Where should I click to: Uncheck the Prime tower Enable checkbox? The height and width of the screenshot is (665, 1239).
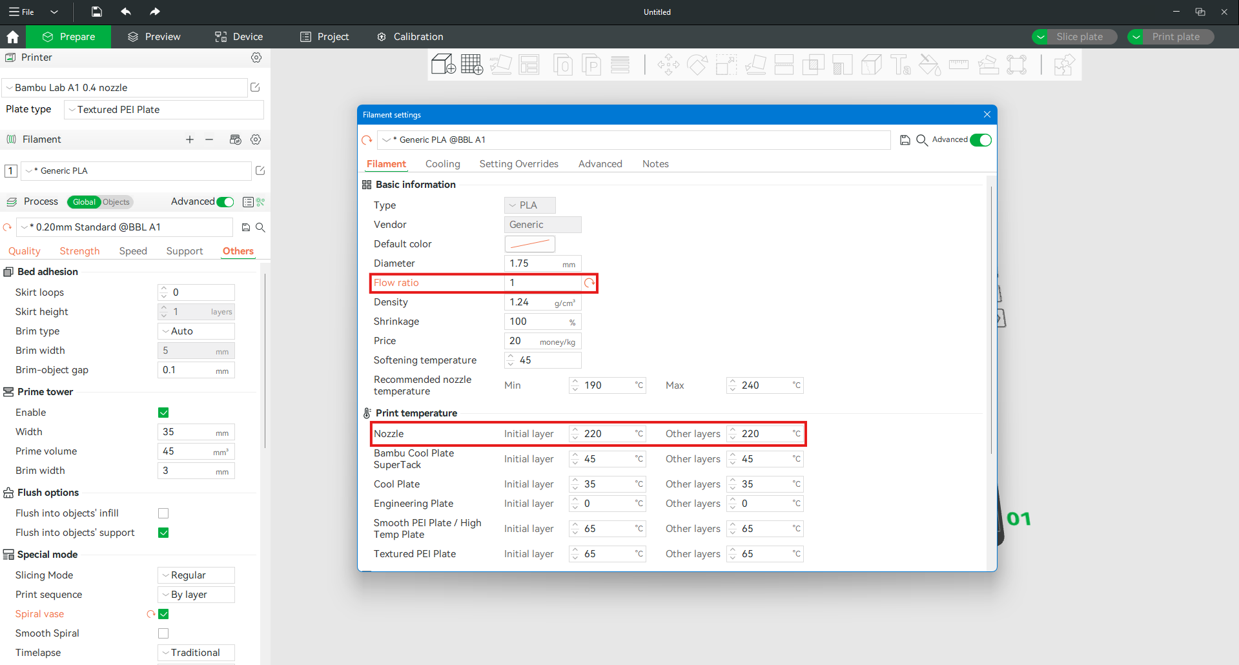point(163,413)
